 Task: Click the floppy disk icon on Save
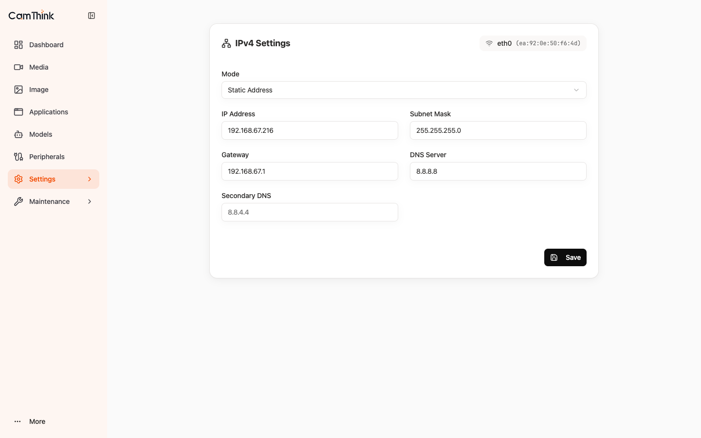[x=554, y=257]
